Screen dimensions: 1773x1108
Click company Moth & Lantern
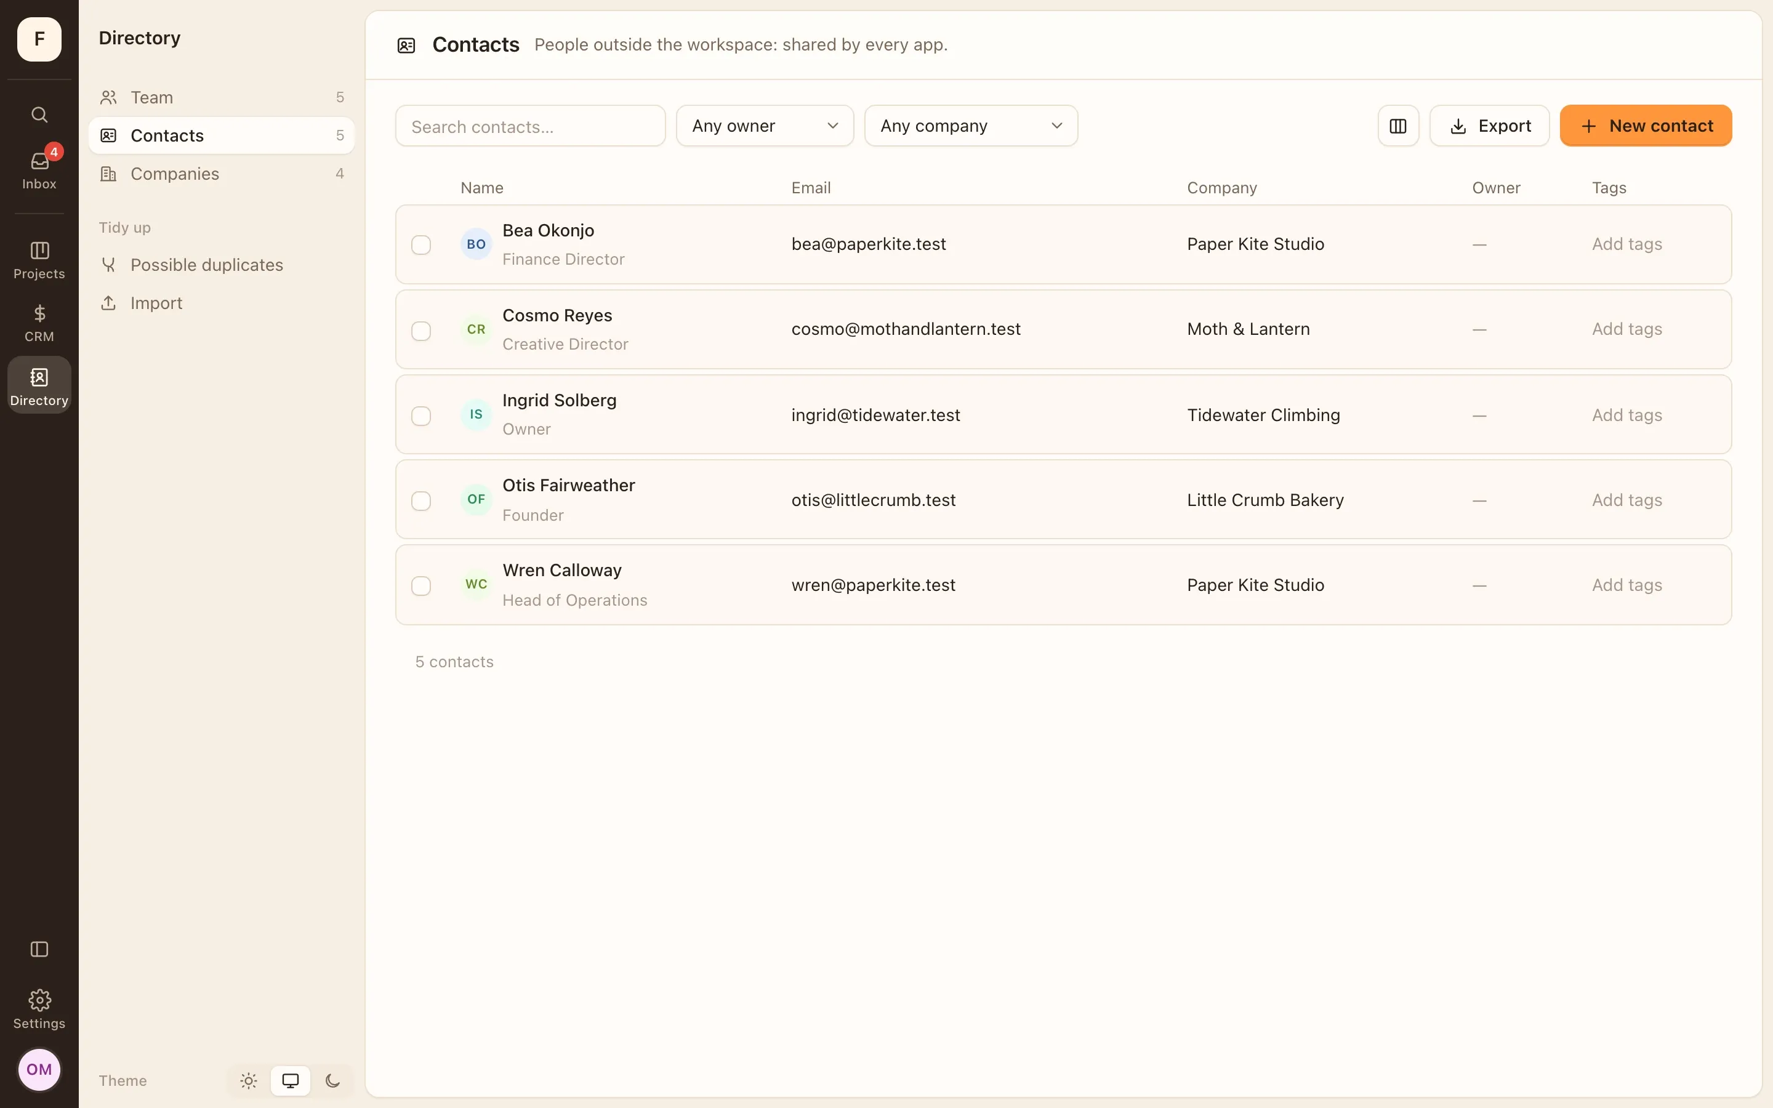click(1248, 329)
